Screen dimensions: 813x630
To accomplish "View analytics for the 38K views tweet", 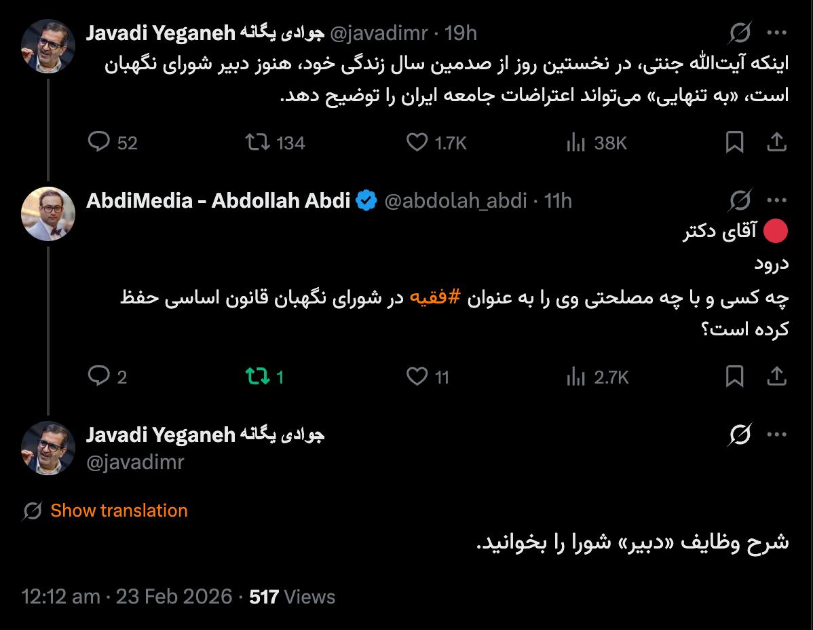I will click(x=575, y=142).
